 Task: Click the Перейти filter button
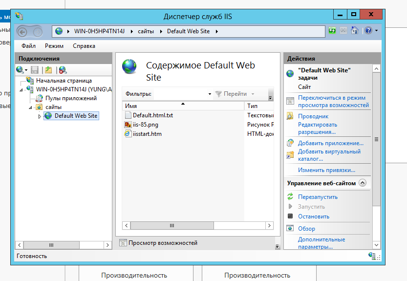232,94
